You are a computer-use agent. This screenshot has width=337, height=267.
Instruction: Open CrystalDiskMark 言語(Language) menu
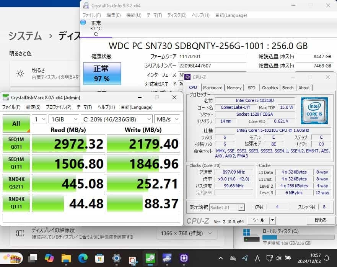click(137, 107)
